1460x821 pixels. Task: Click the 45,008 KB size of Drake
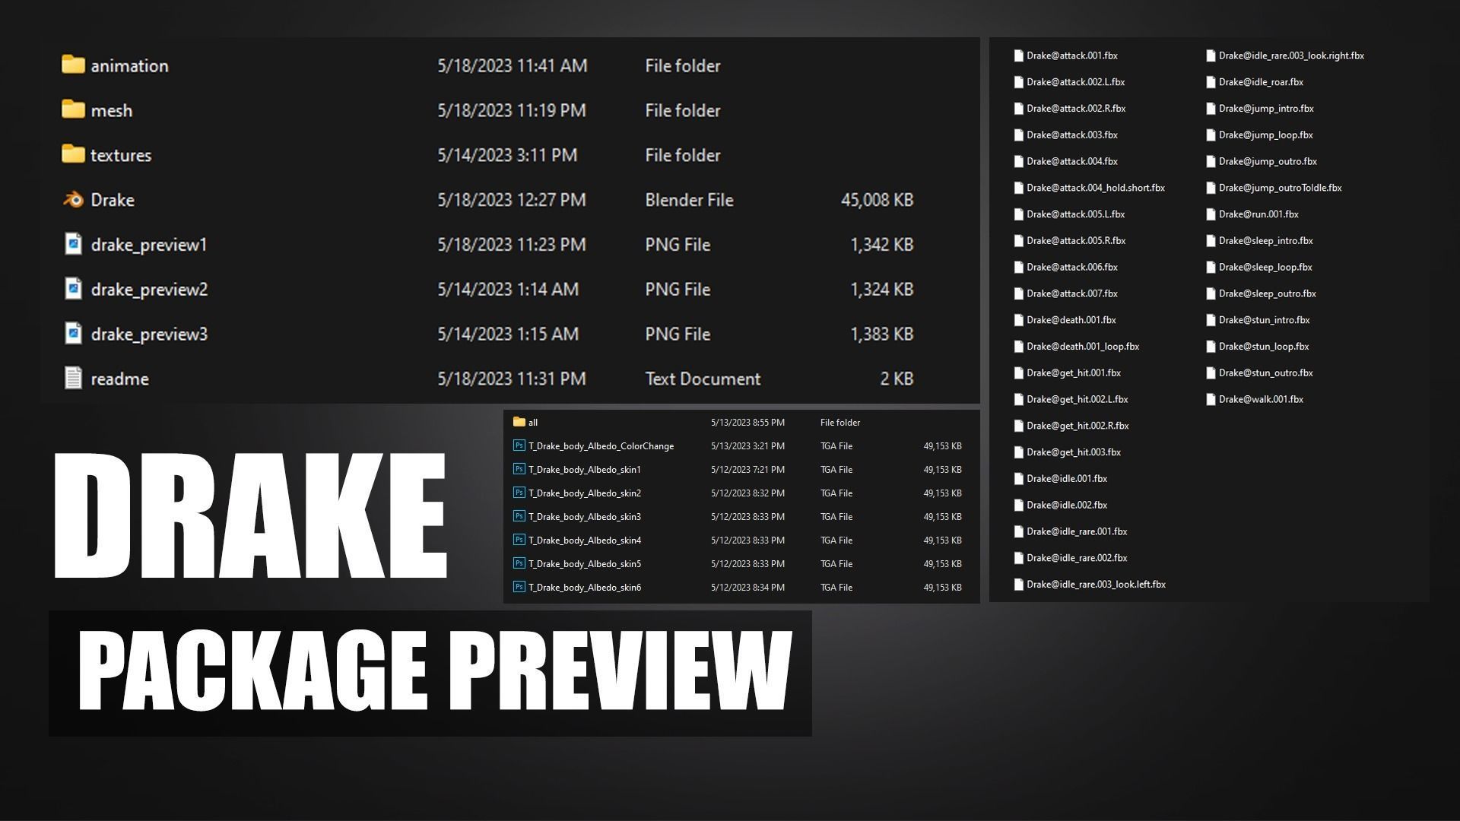pos(876,200)
